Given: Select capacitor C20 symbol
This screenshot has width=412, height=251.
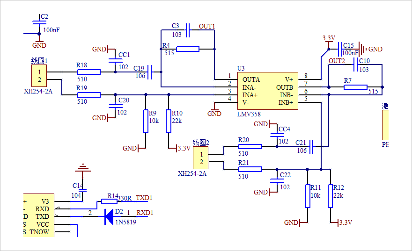Looking at the screenshot, I should click(115, 106).
